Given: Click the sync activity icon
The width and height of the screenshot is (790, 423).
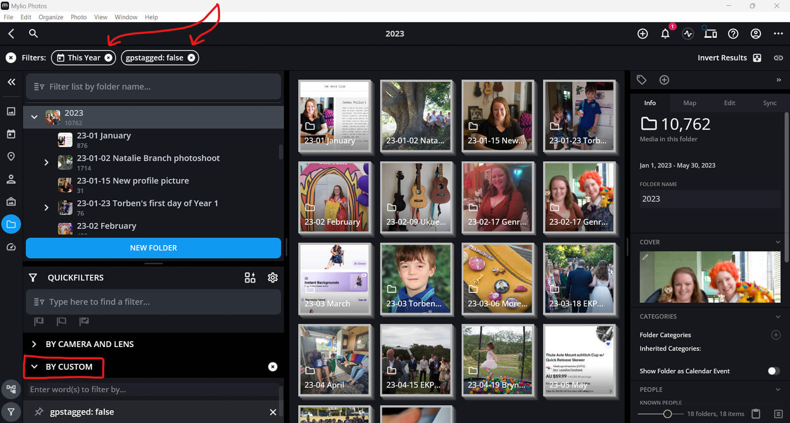Looking at the screenshot, I should pos(688,34).
